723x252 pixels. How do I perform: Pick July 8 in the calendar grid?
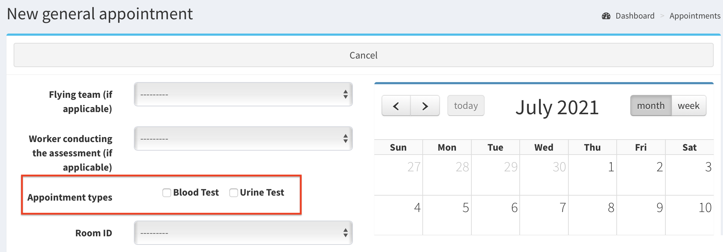592,215
